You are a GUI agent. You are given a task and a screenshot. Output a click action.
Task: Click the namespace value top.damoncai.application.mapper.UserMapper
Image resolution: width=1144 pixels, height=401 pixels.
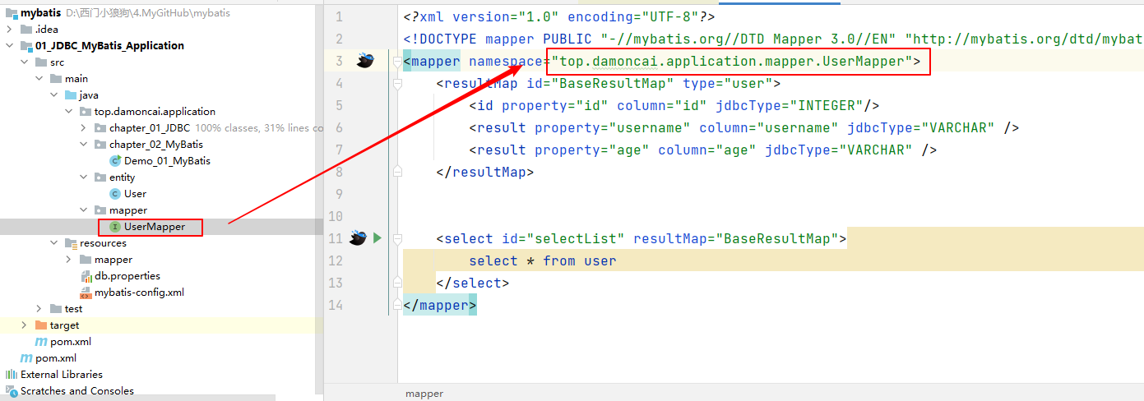[x=736, y=61]
